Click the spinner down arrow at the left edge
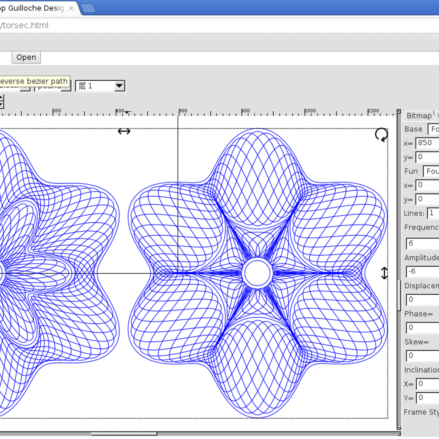This screenshot has height=439, width=439. coord(1,105)
